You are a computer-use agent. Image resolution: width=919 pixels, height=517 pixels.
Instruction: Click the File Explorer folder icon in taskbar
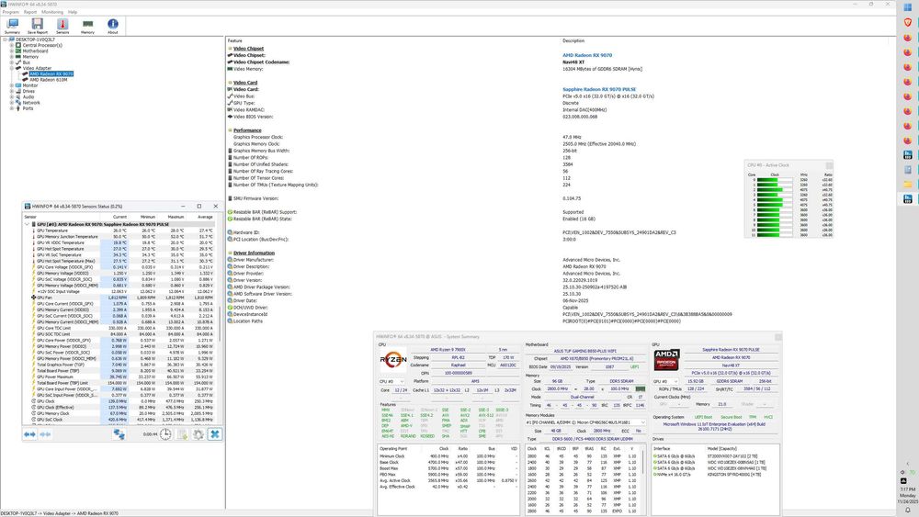pos(908,184)
